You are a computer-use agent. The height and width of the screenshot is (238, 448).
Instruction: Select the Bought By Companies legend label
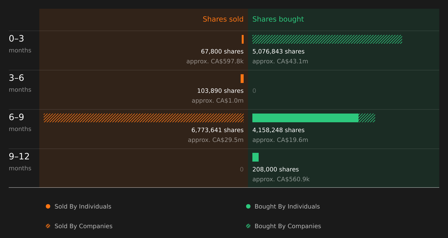[x=288, y=226]
